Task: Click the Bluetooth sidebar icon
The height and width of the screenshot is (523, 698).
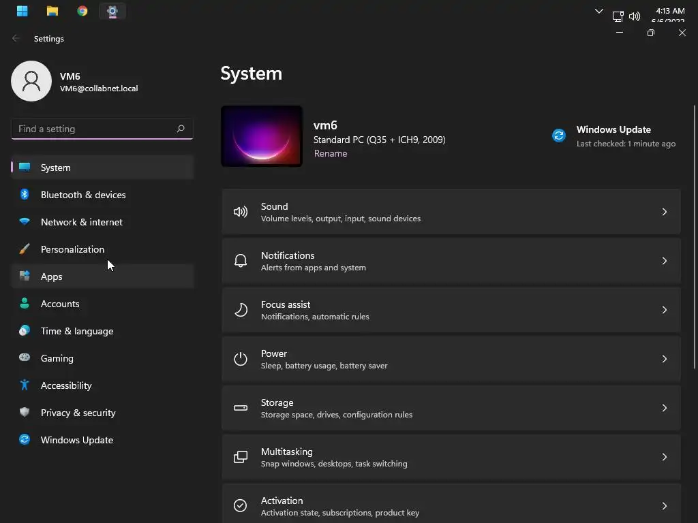Action: click(x=25, y=194)
